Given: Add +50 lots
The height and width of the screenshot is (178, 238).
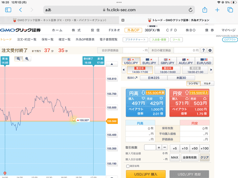Looking at the screenshot, I should pos(195,149).
